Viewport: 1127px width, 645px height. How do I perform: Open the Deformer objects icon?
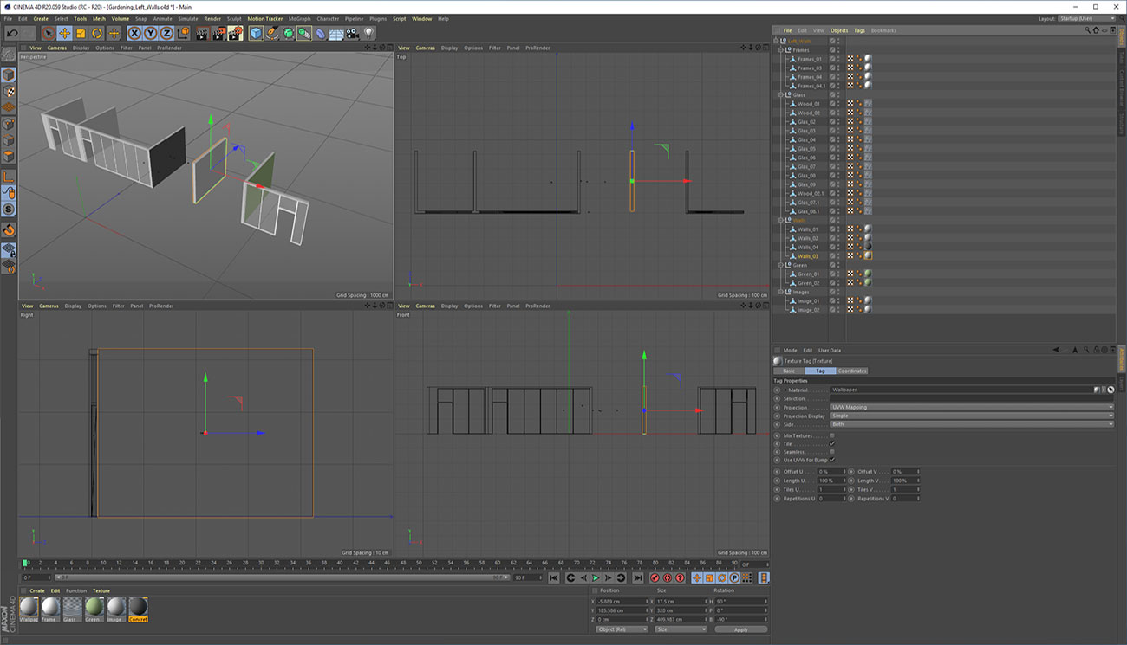click(320, 33)
